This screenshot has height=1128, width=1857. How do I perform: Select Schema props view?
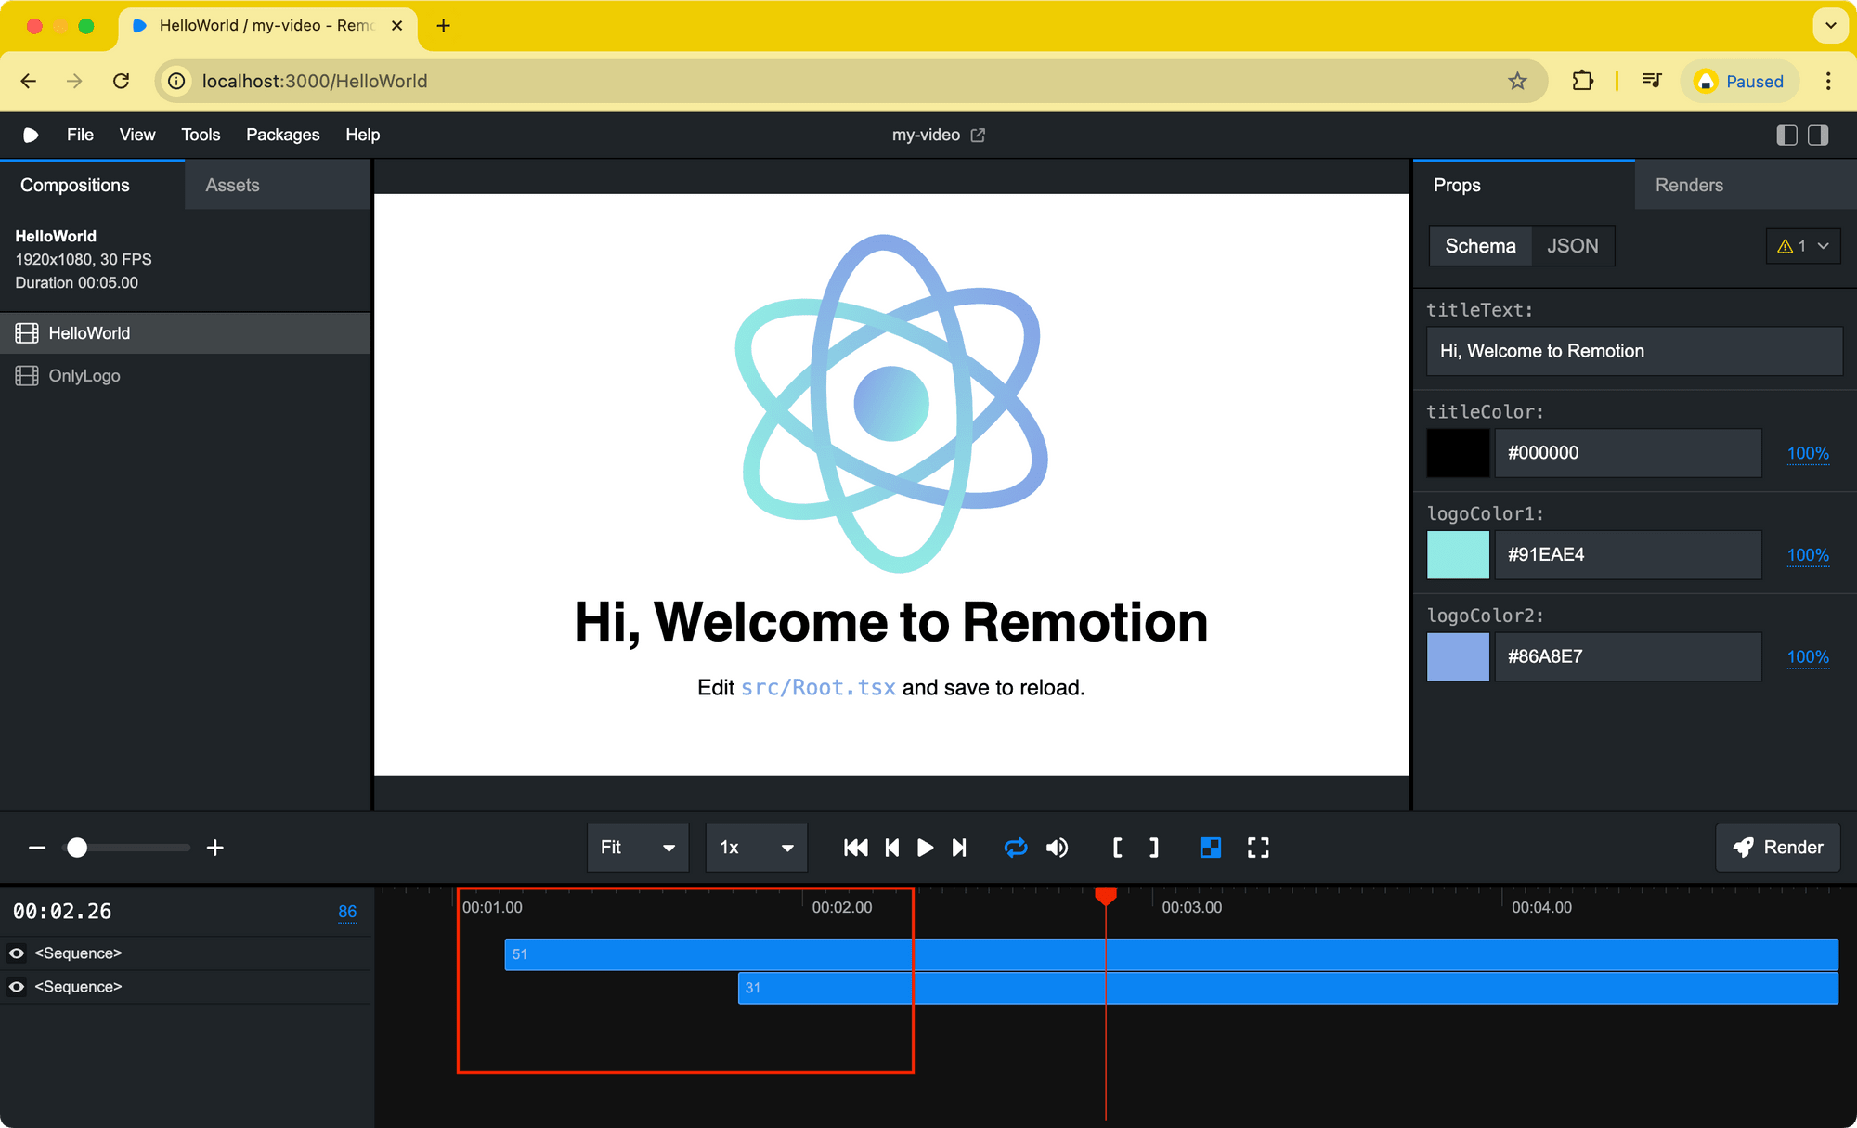(1480, 246)
